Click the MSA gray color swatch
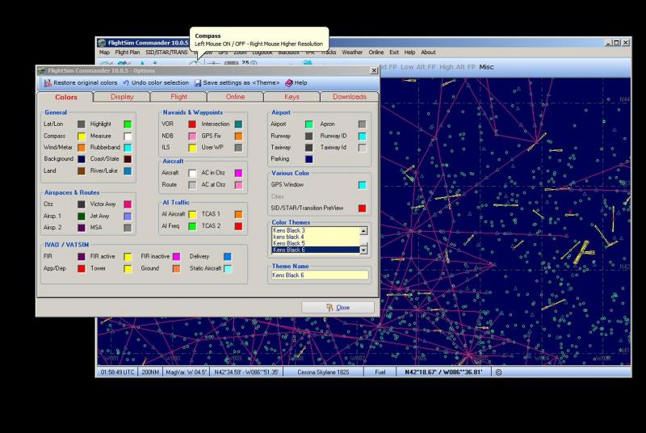This screenshot has height=433, width=646. [x=128, y=228]
